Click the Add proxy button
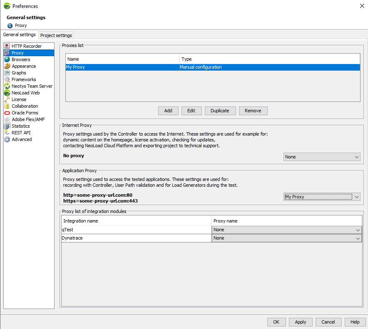The image size is (368, 329). (168, 111)
